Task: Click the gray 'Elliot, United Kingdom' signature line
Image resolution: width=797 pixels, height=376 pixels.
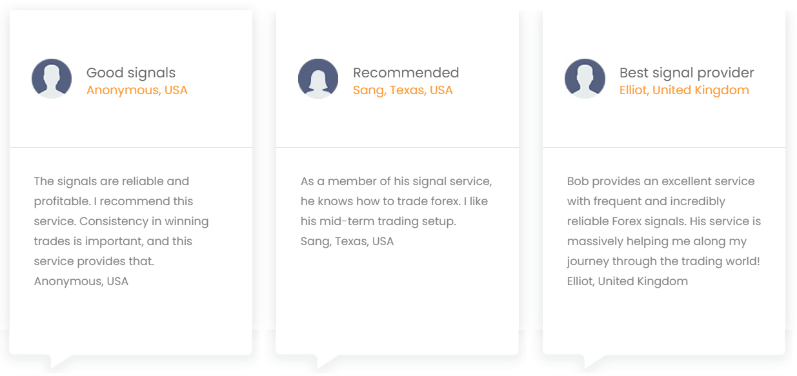Action: (x=627, y=281)
